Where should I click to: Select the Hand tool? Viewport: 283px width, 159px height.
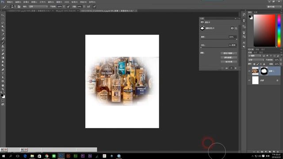point(3,85)
